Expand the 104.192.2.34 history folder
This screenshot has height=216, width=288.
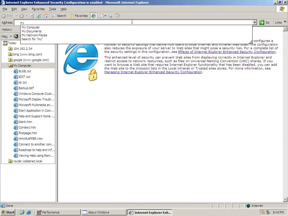click(20, 49)
